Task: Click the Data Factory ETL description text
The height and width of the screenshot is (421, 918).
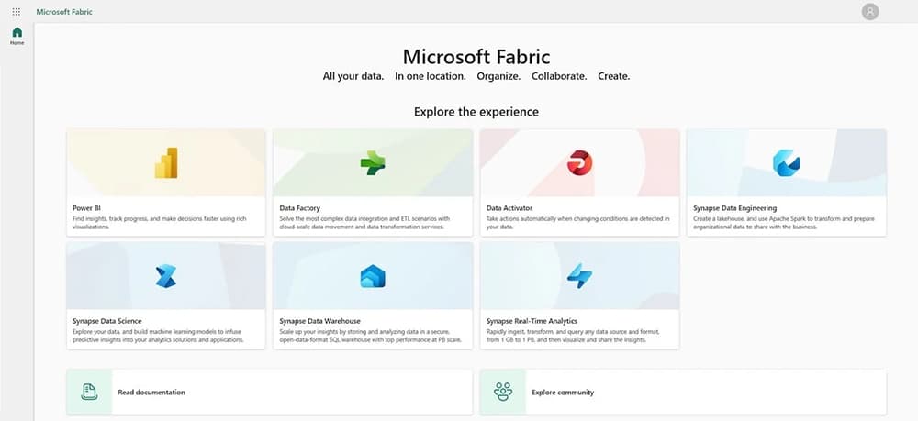Action: pos(364,223)
